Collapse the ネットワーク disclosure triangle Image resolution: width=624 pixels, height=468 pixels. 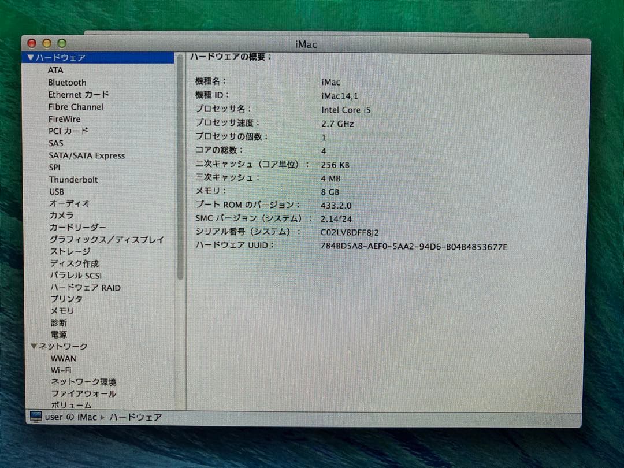[x=34, y=347]
